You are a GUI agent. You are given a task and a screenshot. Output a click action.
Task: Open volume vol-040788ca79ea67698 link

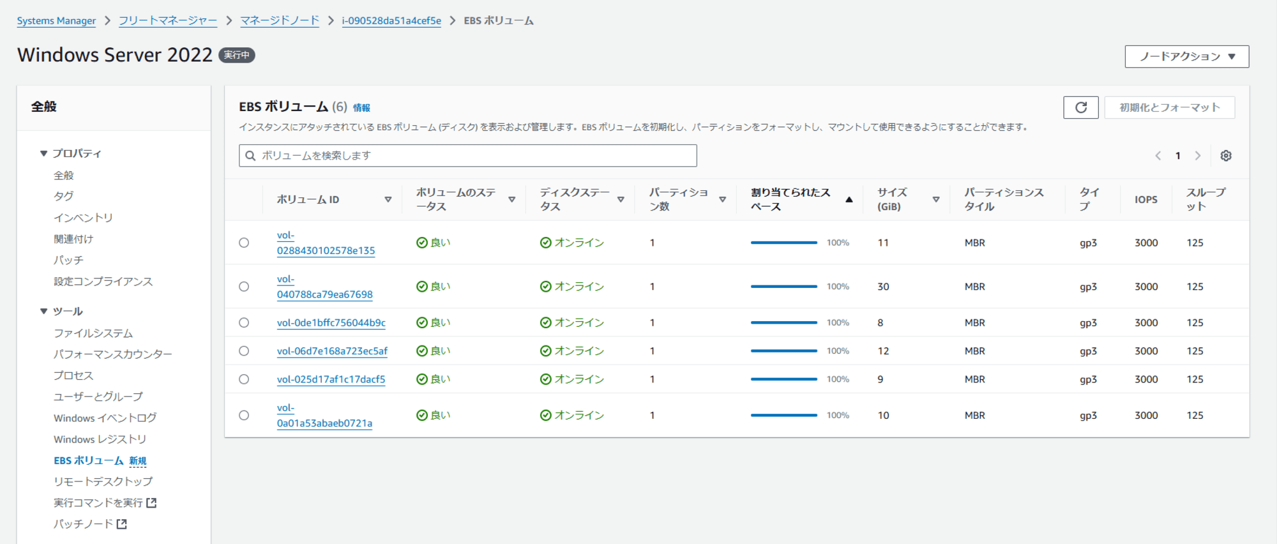324,287
